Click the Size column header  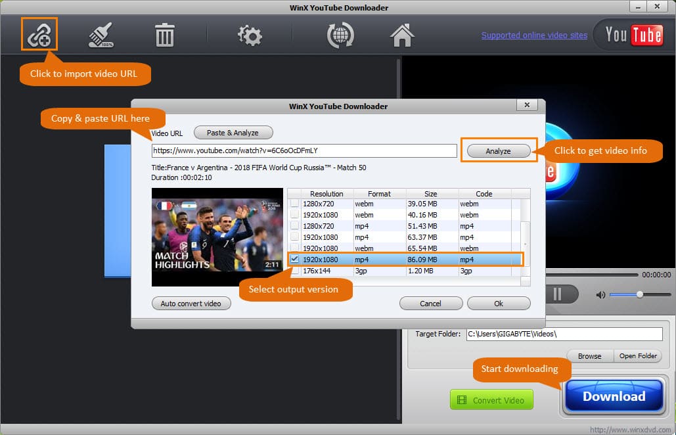click(x=431, y=194)
